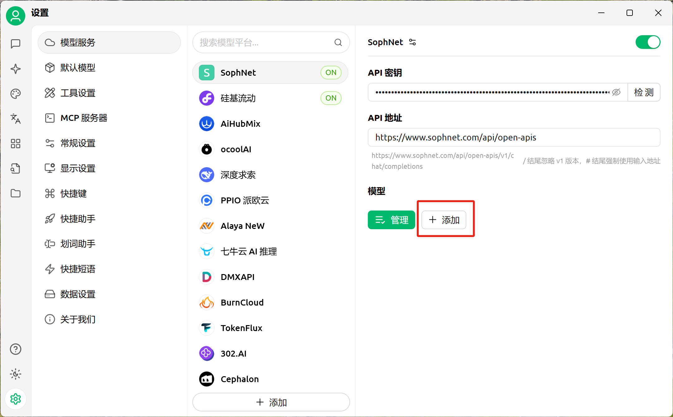Viewport: 673px width, 417px height.
Task: Select the 深度求索 provider icon
Action: click(206, 175)
